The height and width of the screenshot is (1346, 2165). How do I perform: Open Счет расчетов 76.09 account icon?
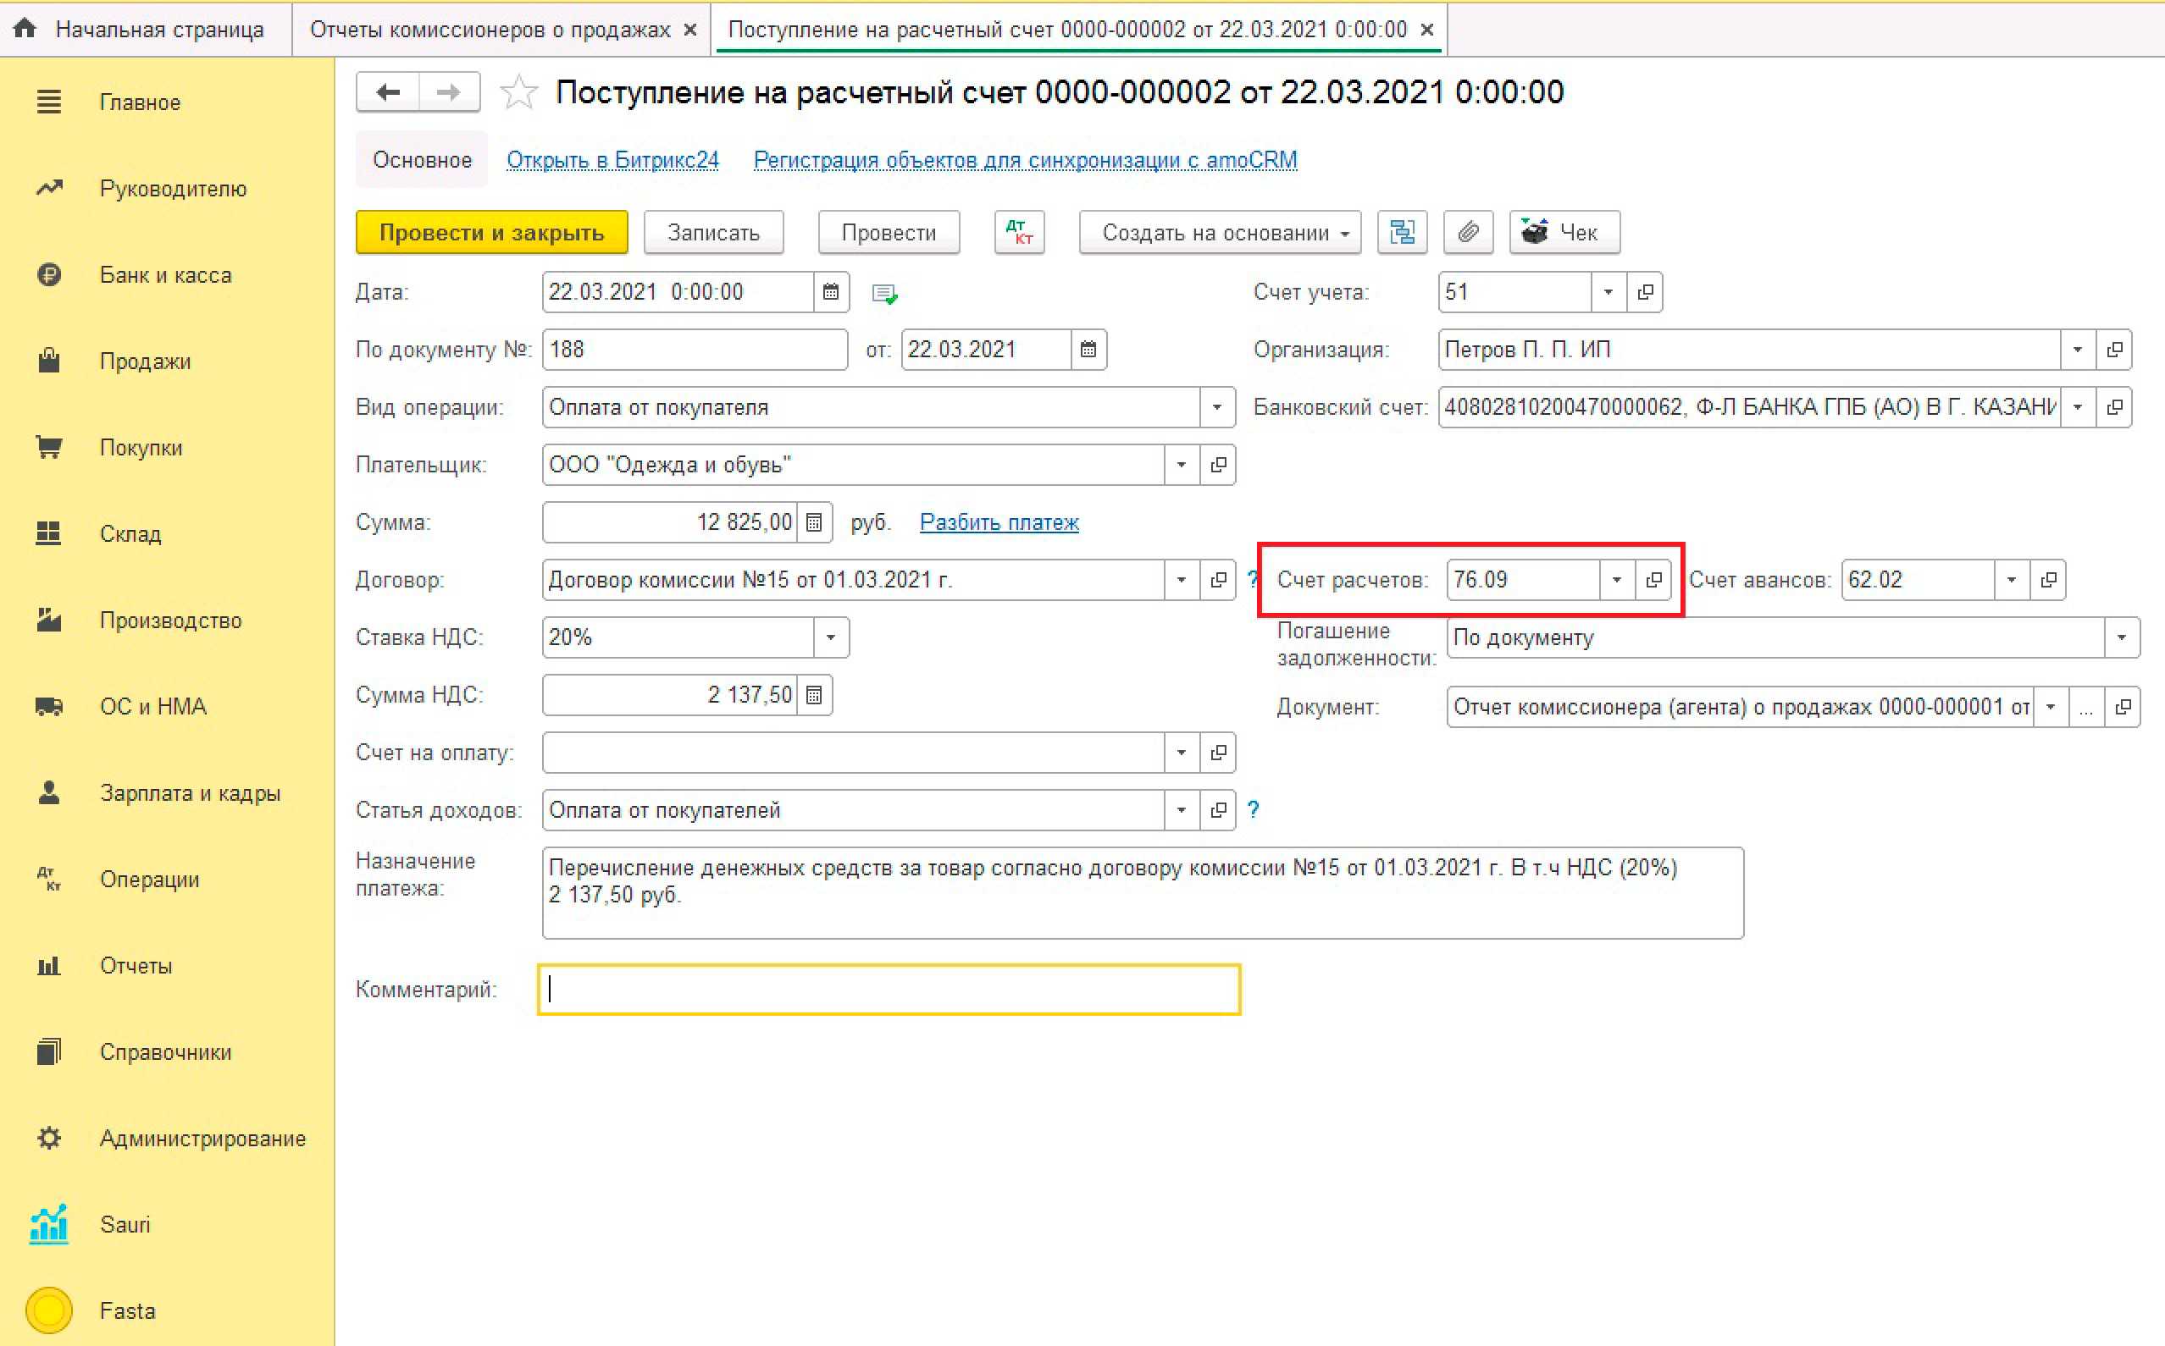coord(1653,581)
